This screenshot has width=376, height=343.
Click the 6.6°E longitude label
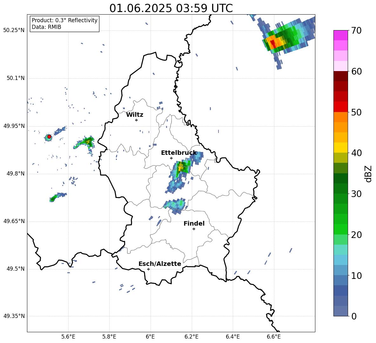274,337
